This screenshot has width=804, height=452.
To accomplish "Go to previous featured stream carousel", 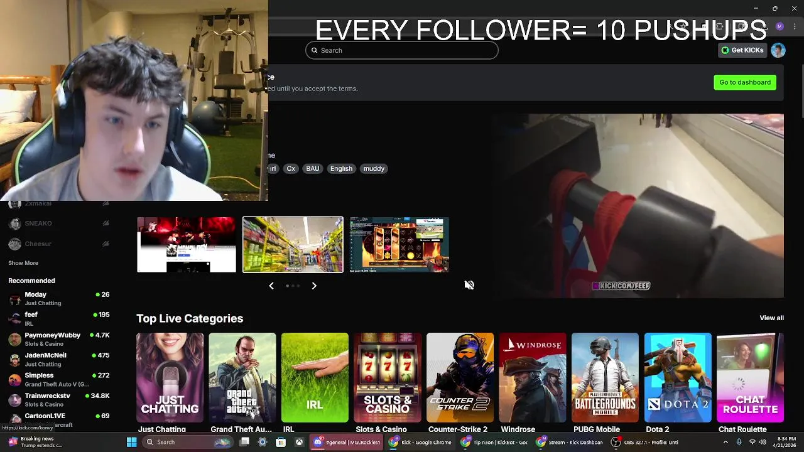I will click(271, 286).
